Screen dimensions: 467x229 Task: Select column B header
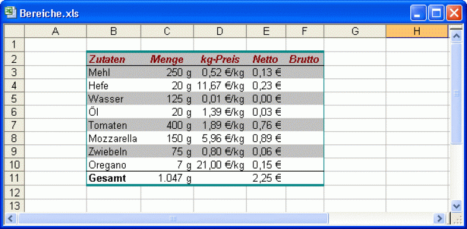coord(113,31)
